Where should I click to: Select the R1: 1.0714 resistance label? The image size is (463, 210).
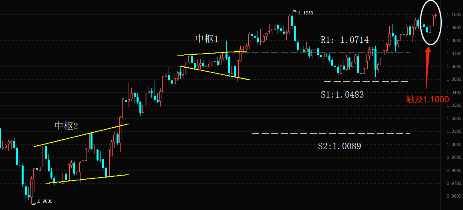pyautogui.click(x=344, y=40)
